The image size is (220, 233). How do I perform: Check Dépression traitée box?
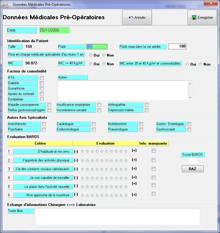(x=147, y=110)
